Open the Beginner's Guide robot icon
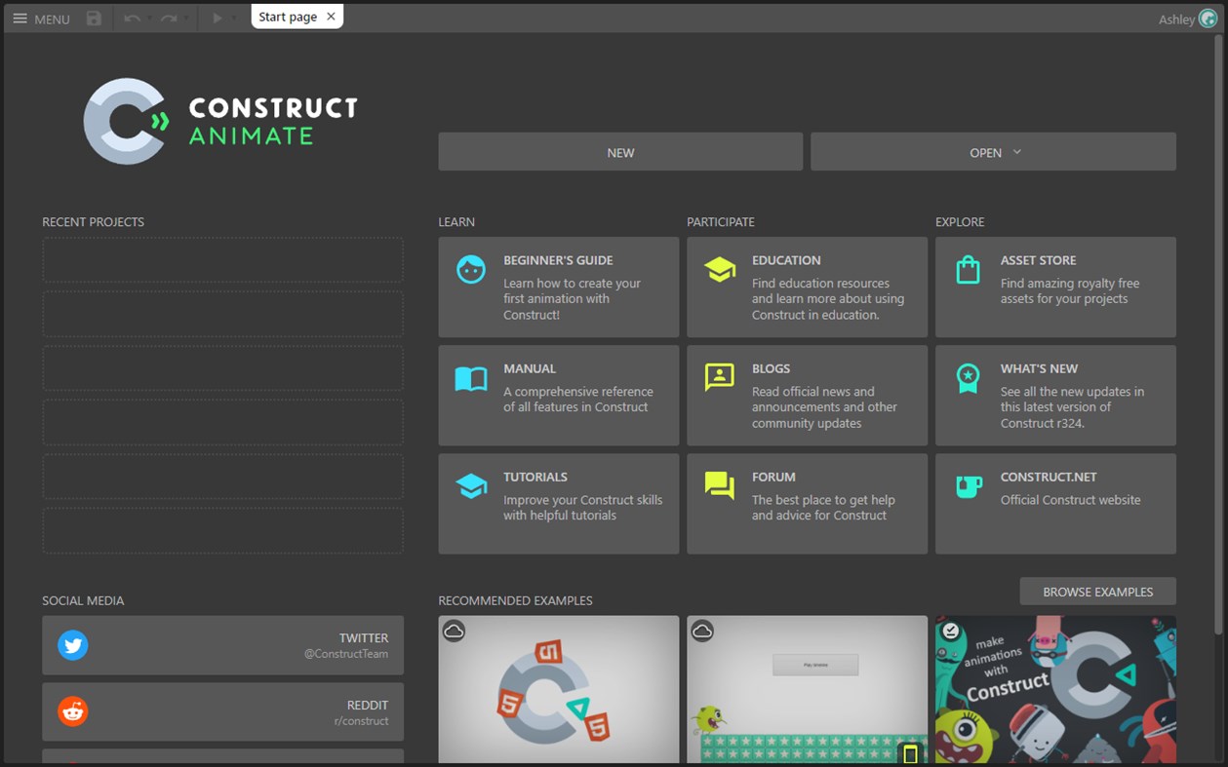Screen dimensions: 1228x767 [x=470, y=269]
